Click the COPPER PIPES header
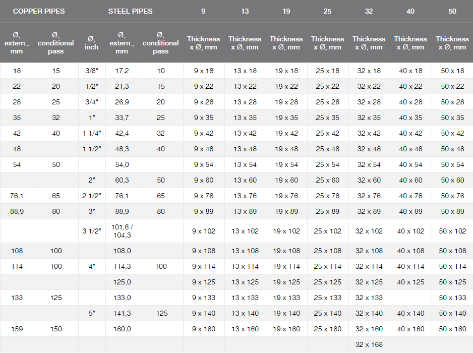Image resolution: width=473 pixels, height=353 pixels. (39, 11)
